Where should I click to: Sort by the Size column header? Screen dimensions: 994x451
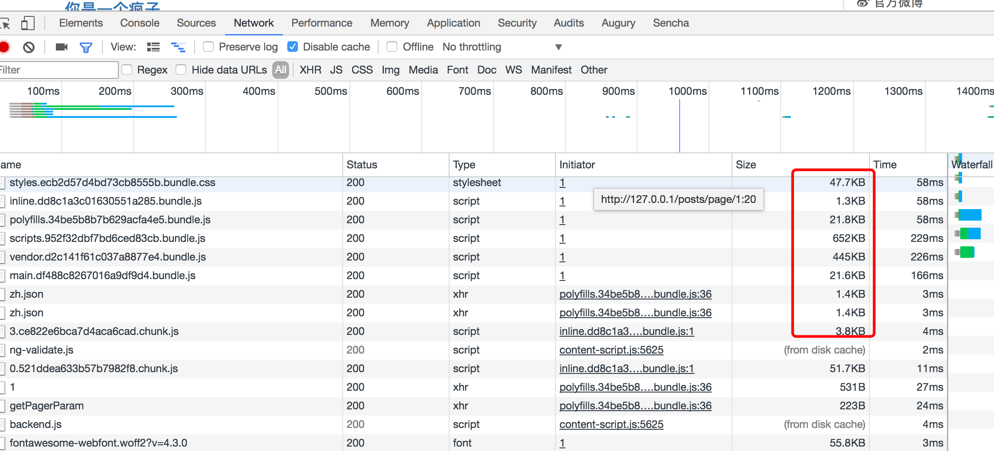(x=801, y=165)
